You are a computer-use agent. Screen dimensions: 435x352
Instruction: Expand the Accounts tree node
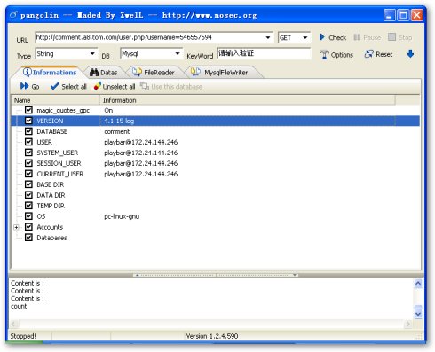16,227
